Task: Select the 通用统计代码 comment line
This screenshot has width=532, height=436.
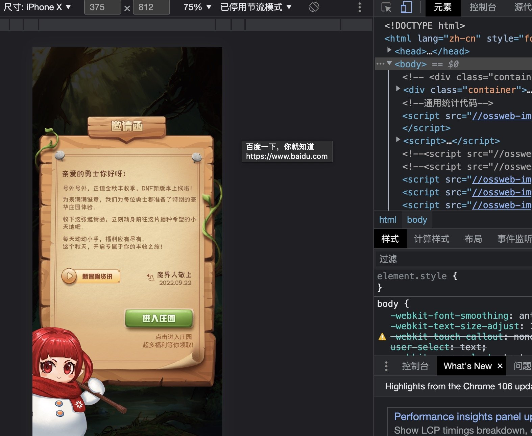Action: pyautogui.click(x=448, y=103)
